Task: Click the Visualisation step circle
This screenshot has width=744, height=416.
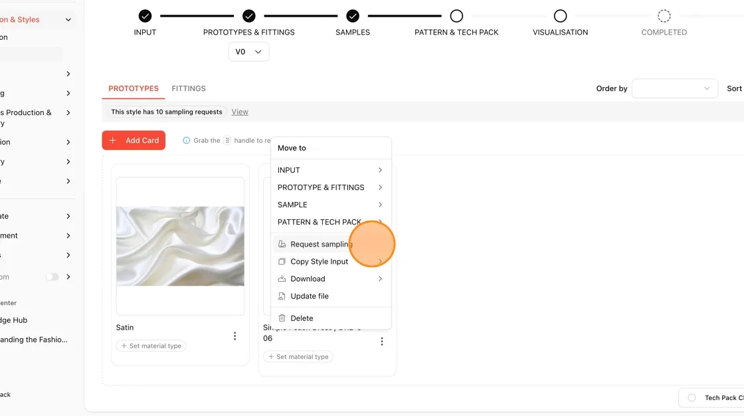Action: point(561,16)
